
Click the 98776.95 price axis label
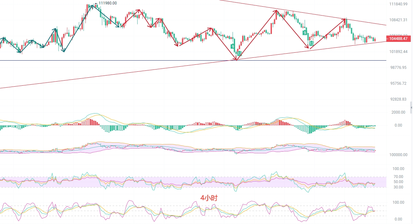point(398,68)
